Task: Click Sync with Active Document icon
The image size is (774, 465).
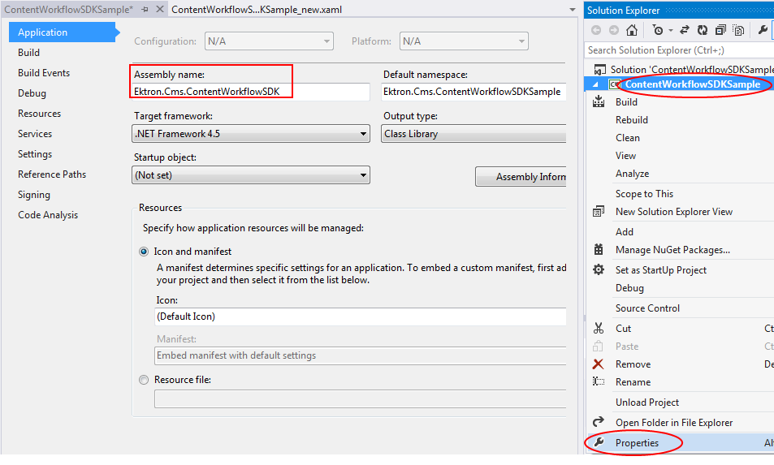Action: pyautogui.click(x=684, y=31)
